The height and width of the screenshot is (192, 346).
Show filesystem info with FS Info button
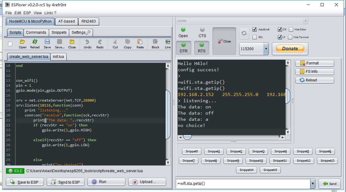[315, 72]
